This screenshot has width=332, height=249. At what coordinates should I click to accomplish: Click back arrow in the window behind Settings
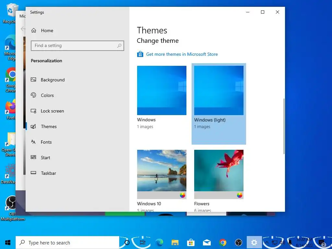coord(23,29)
